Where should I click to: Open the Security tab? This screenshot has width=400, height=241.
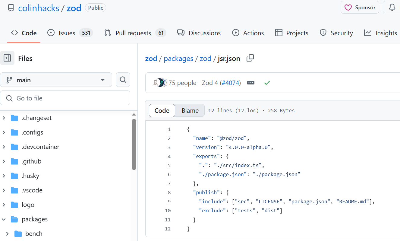(x=336, y=33)
